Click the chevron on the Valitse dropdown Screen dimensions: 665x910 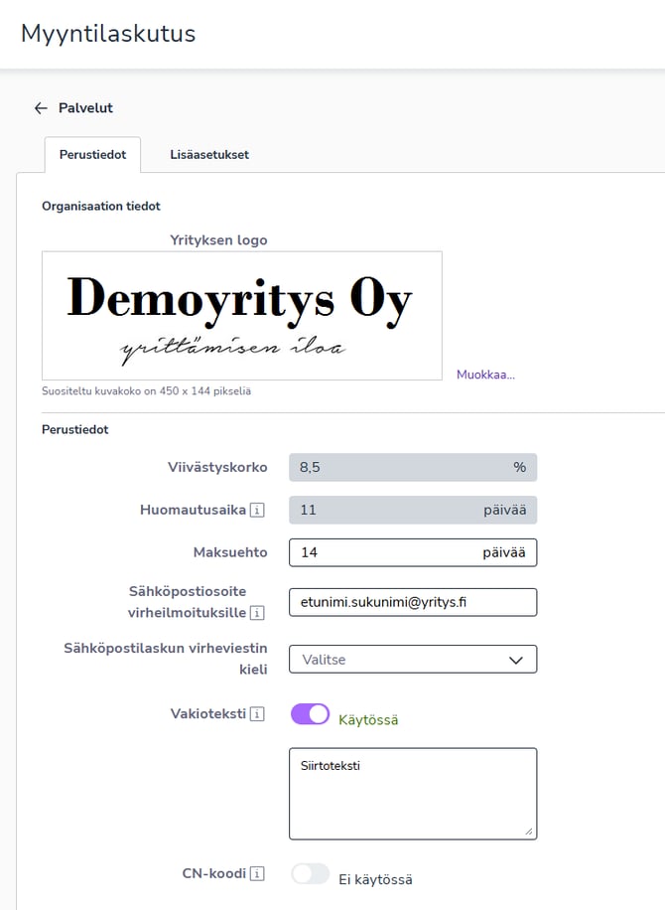click(x=518, y=659)
